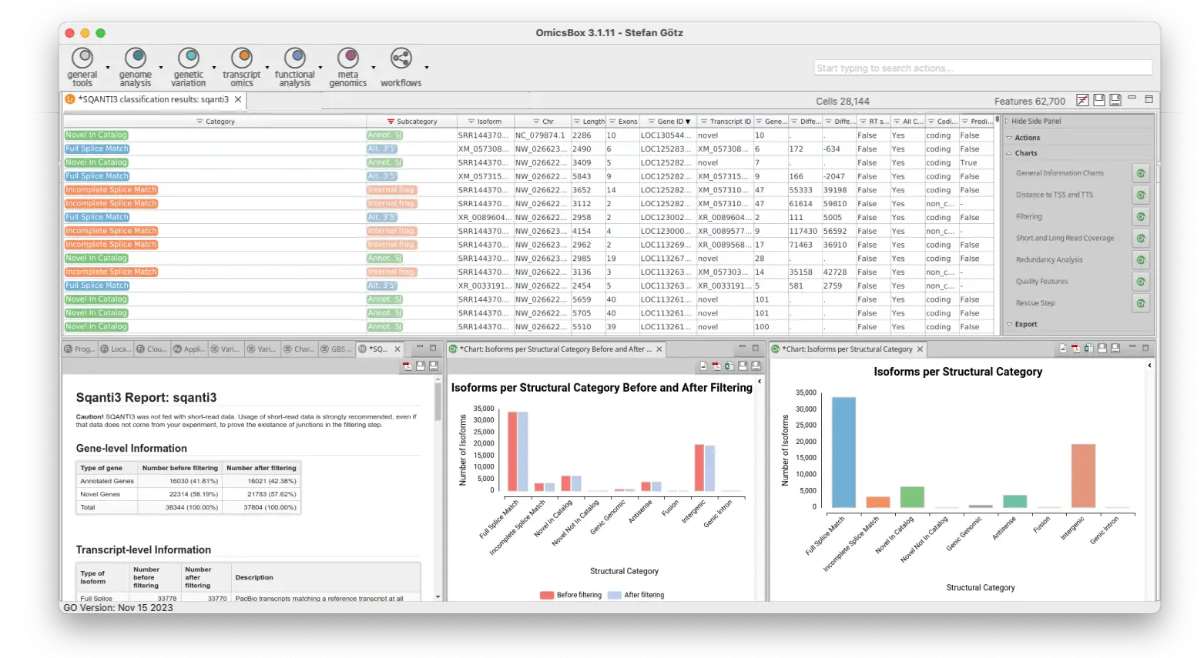The width and height of the screenshot is (1204, 658).
Task: Open genome analysis dropdown arrow
Action: click(160, 68)
